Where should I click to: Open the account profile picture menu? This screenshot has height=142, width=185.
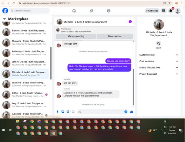click(x=178, y=11)
